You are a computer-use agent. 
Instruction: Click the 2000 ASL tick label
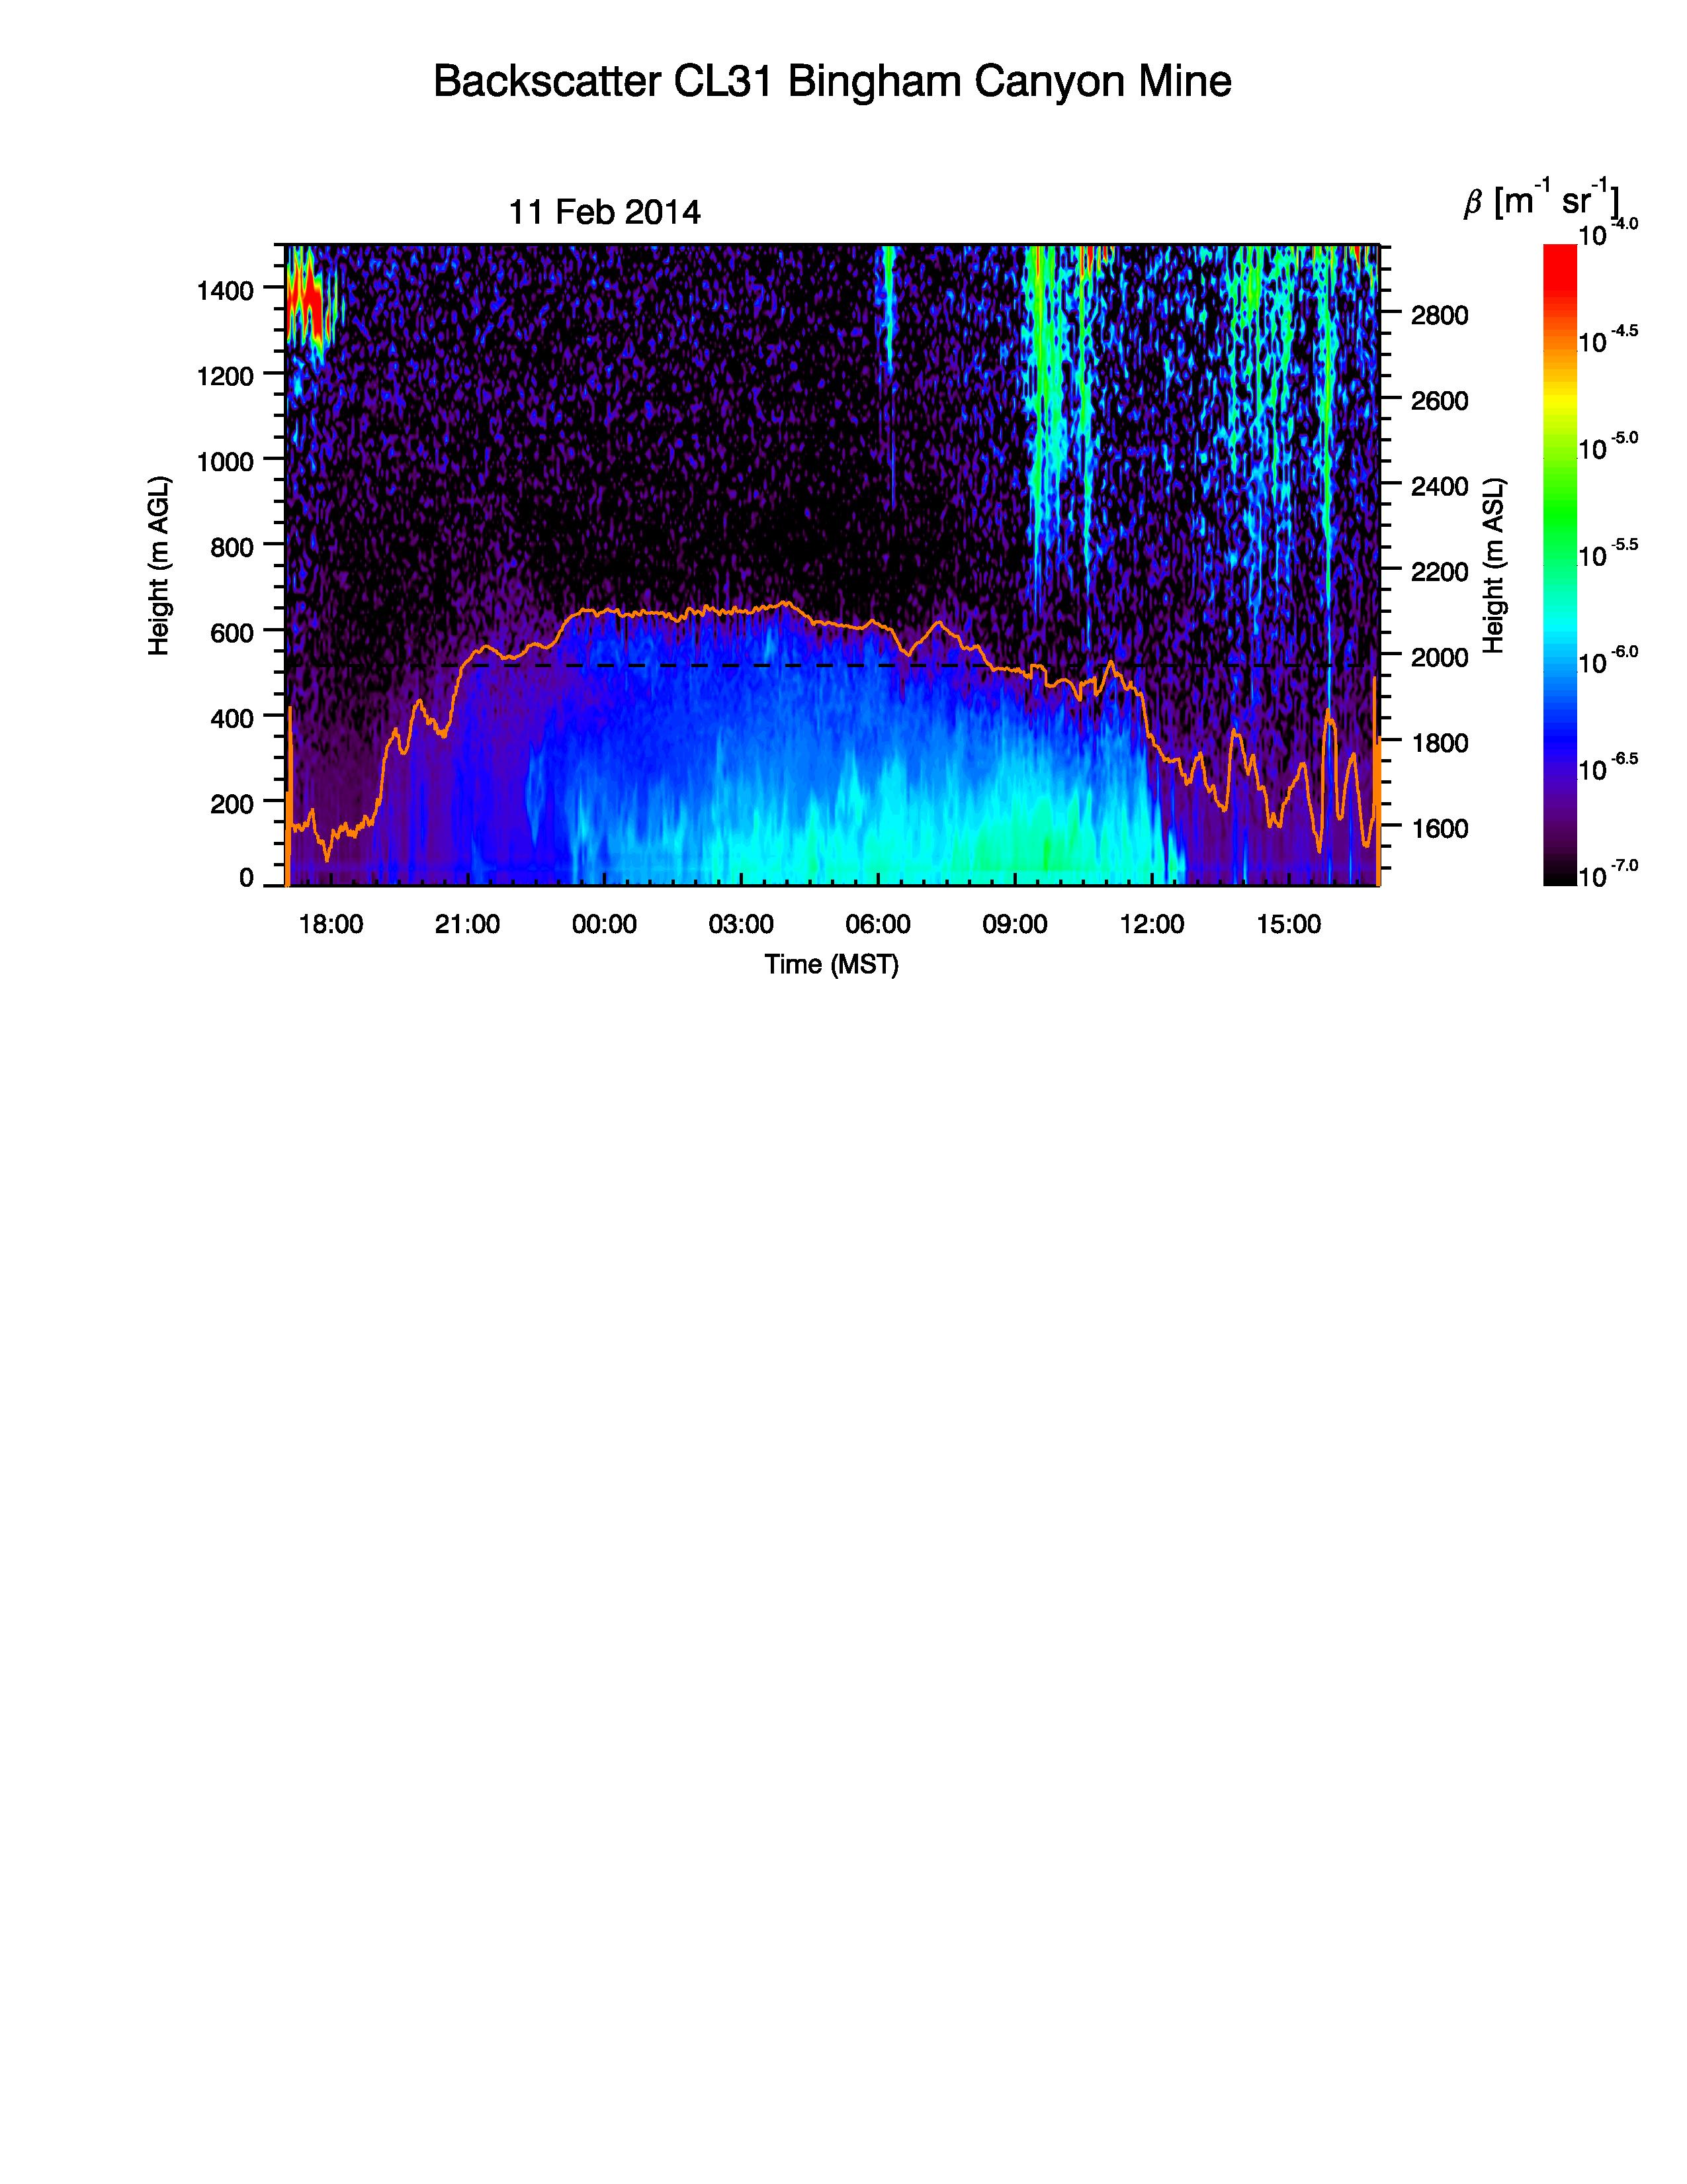(1439, 658)
